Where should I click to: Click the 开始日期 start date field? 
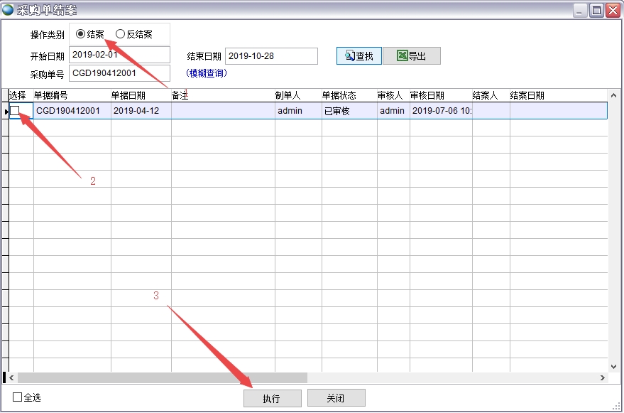(x=119, y=55)
